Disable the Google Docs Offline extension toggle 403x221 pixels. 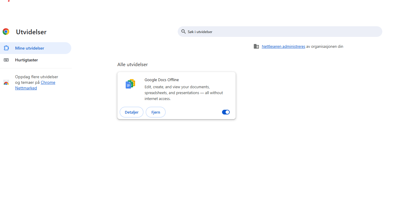click(x=226, y=112)
